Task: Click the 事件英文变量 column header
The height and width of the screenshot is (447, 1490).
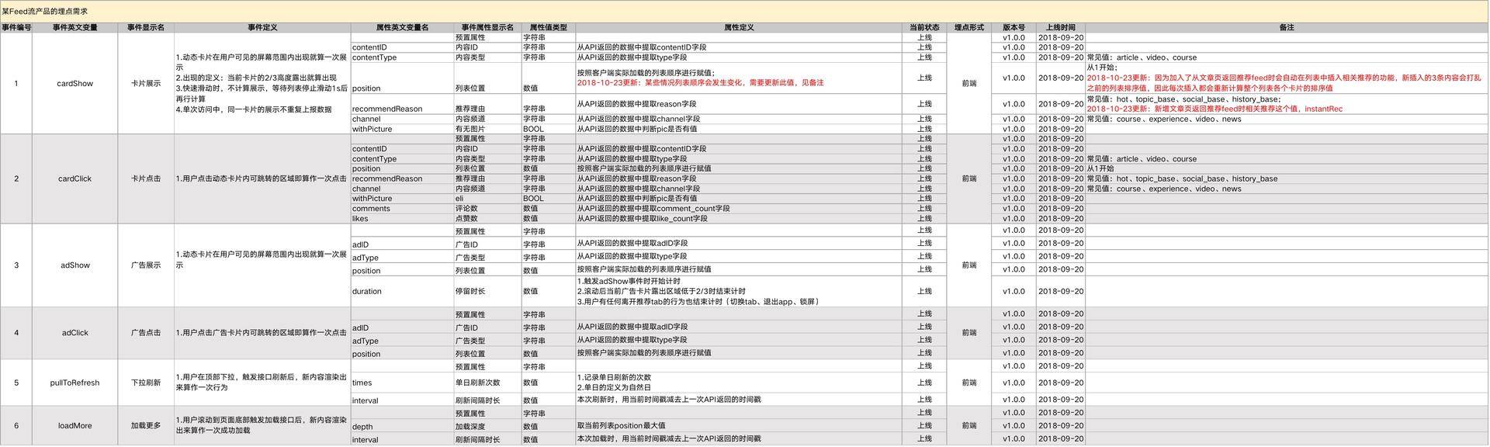Action: 75,28
